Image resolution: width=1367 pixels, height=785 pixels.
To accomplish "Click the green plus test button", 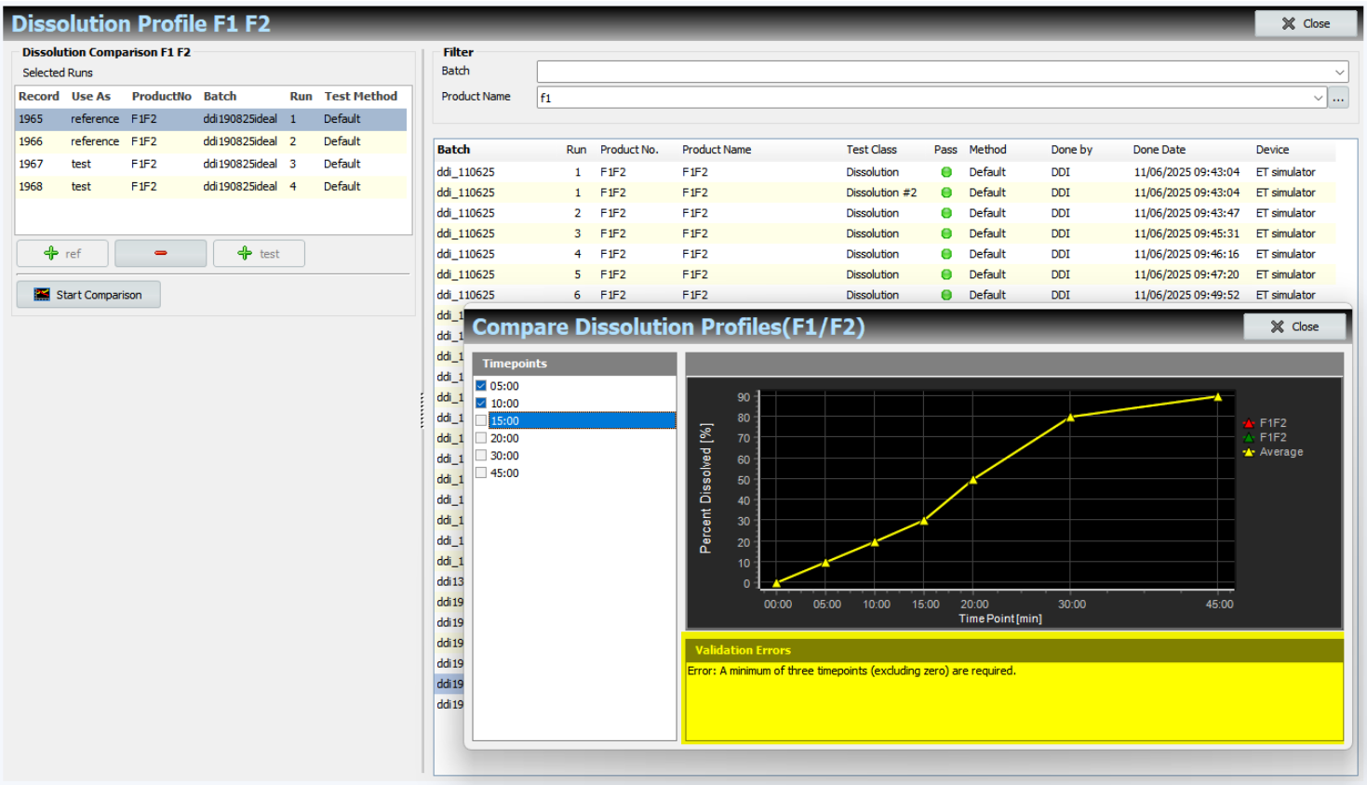I will (x=259, y=253).
